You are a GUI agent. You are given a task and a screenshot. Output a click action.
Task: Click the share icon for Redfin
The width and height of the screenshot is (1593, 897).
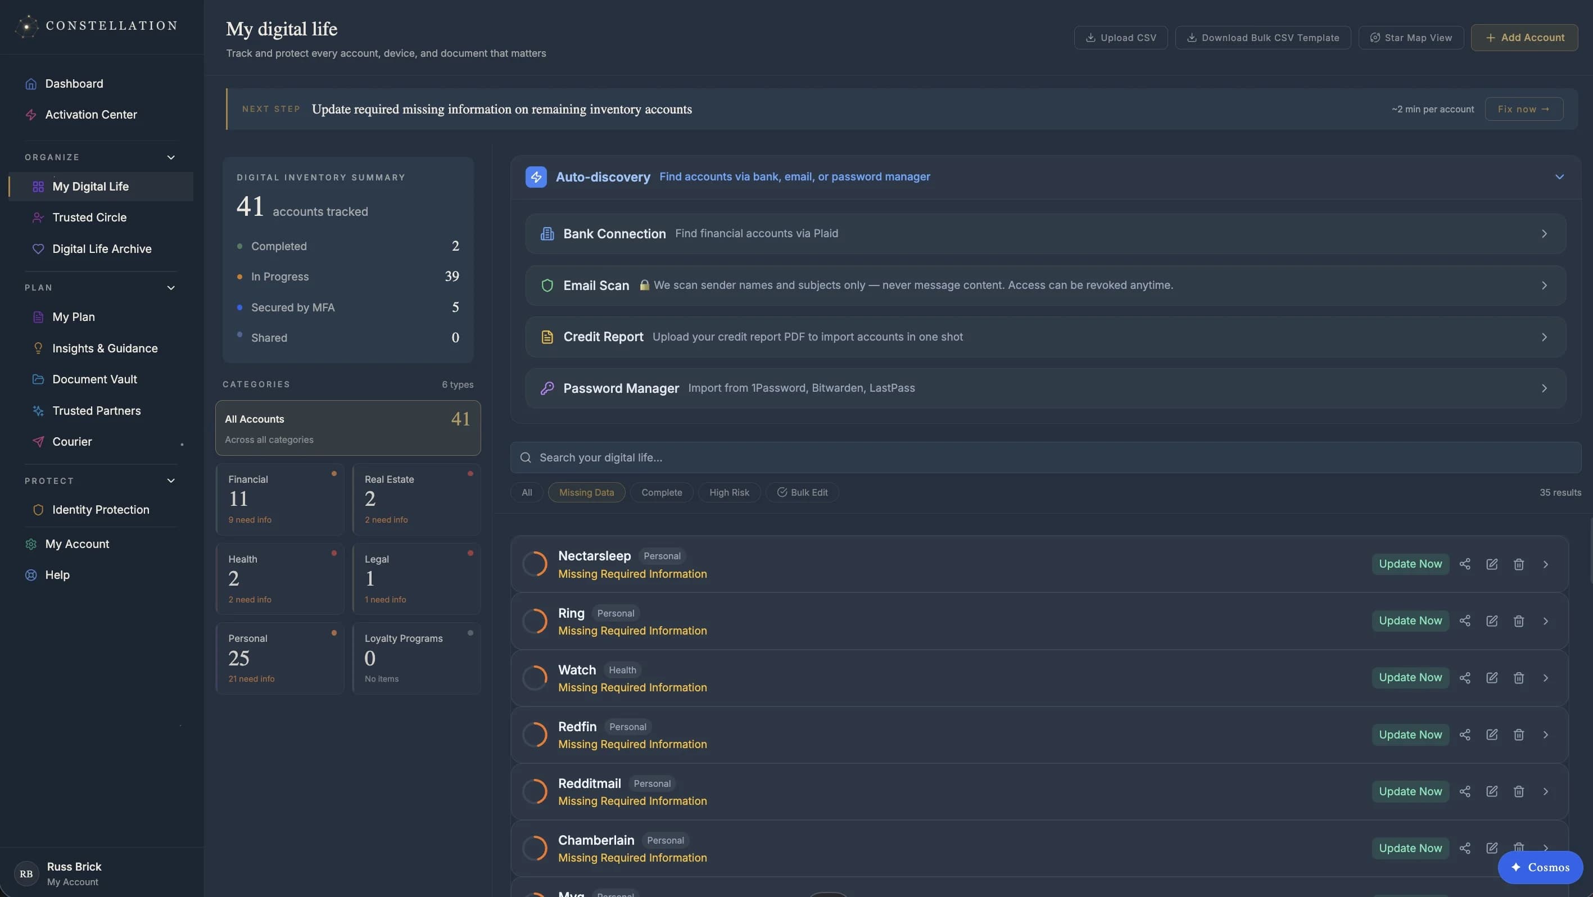(x=1464, y=735)
